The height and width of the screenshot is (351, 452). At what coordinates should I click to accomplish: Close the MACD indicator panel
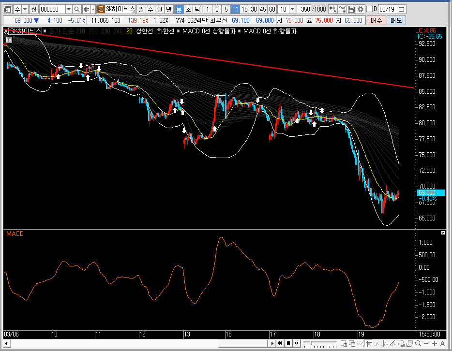click(443, 233)
